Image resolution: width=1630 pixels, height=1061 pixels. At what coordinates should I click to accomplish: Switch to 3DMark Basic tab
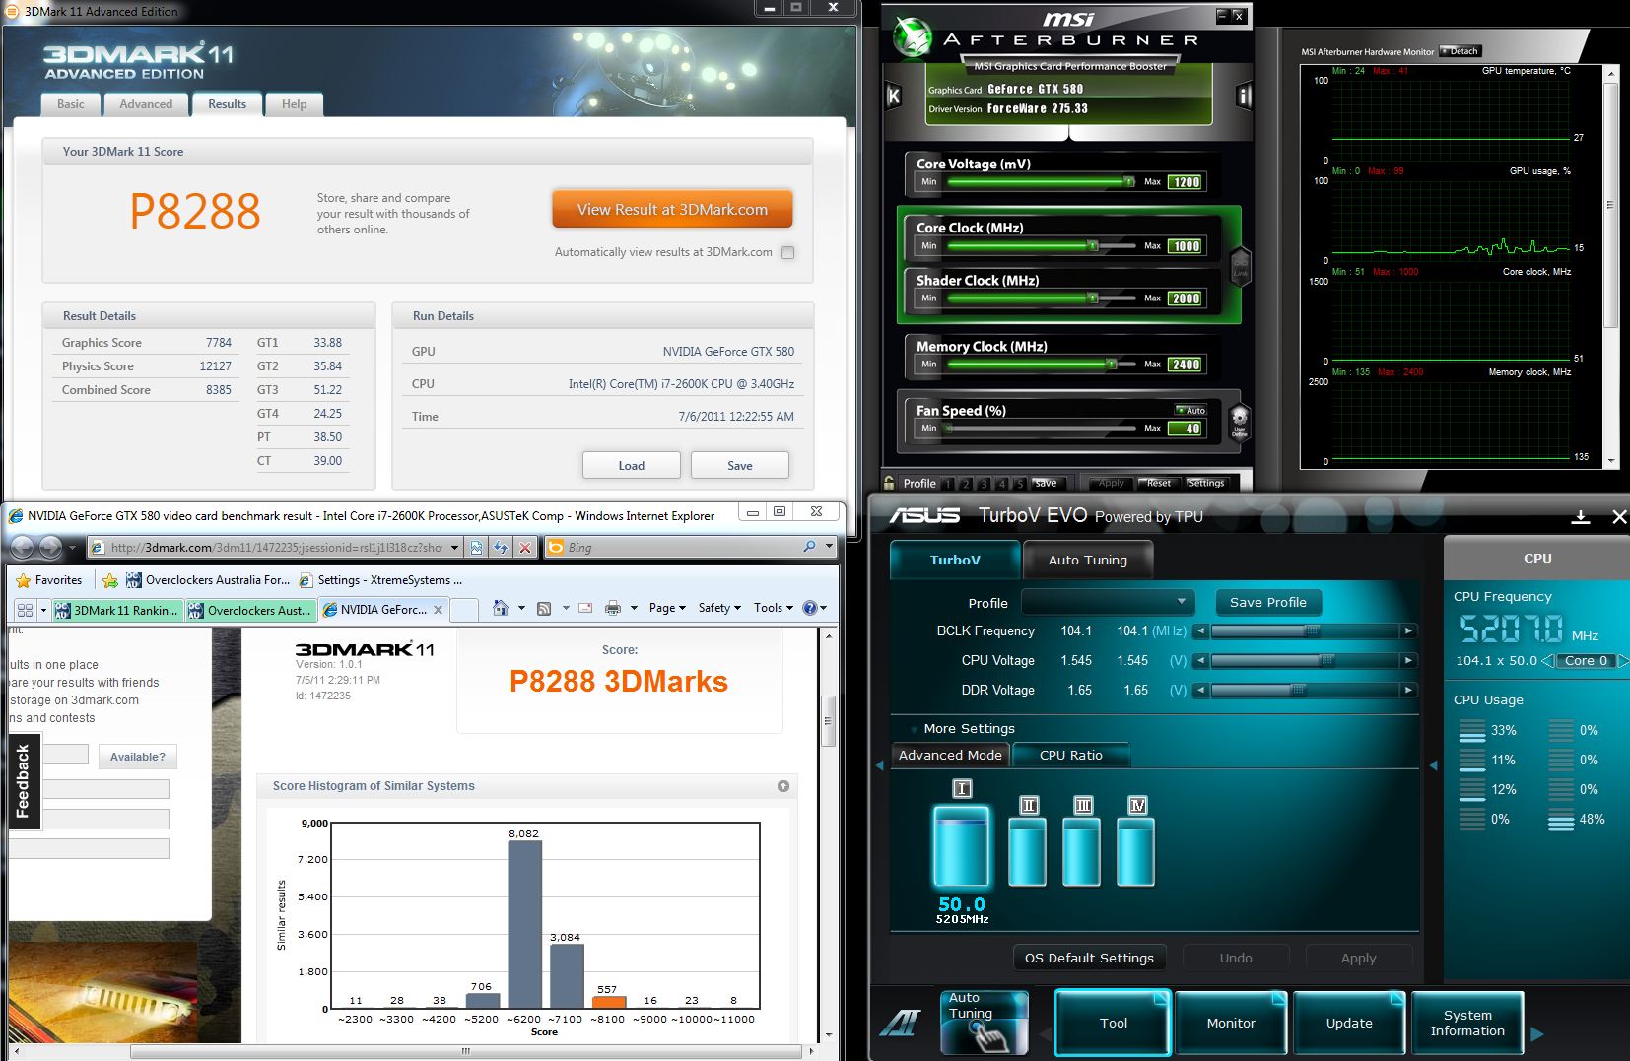pos(71,104)
